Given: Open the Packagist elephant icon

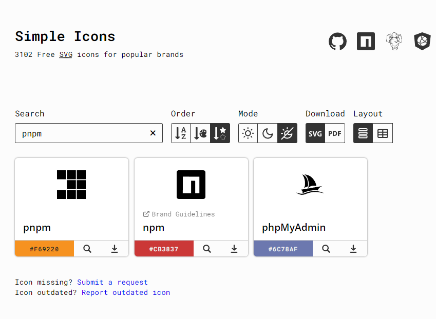Looking at the screenshot, I should [394, 42].
